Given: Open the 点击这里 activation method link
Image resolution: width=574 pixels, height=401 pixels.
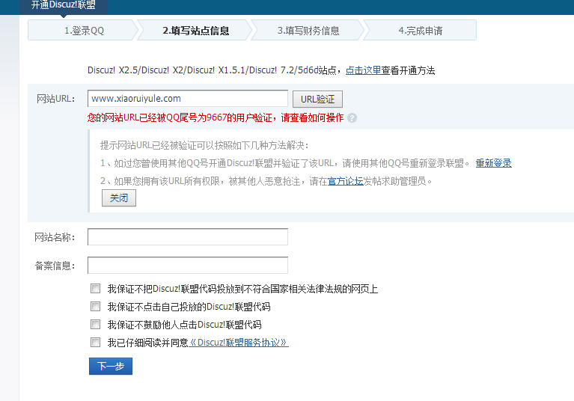Looking at the screenshot, I should (x=363, y=70).
